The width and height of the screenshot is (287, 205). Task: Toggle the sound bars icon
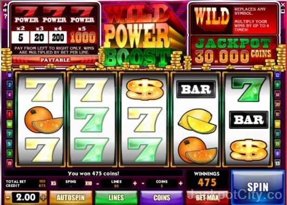coord(5,10)
